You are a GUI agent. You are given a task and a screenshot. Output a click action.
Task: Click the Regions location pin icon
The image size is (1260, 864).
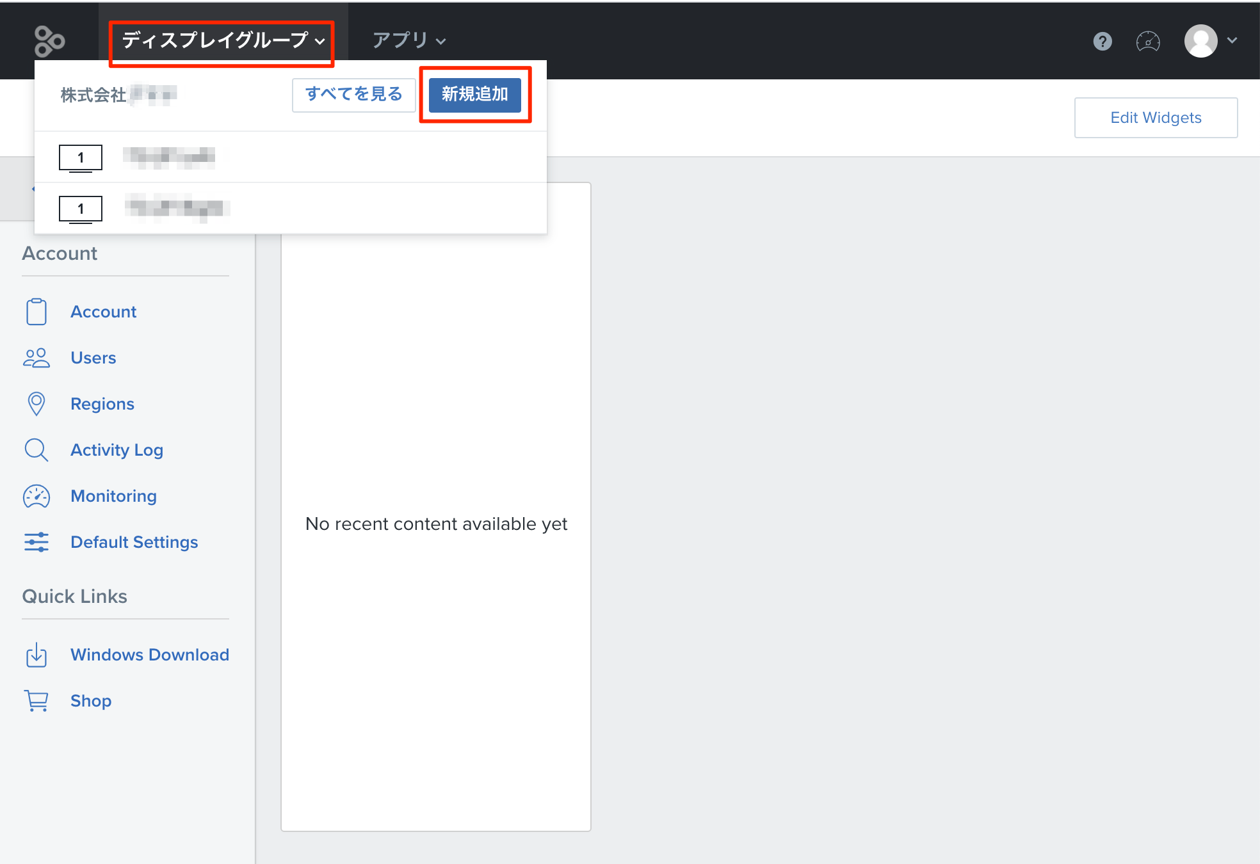[36, 404]
